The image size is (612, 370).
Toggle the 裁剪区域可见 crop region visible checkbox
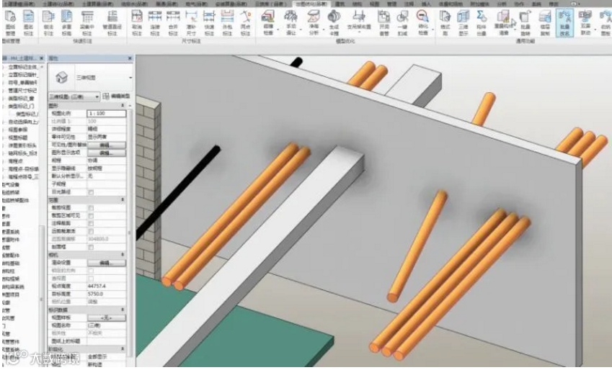91,216
